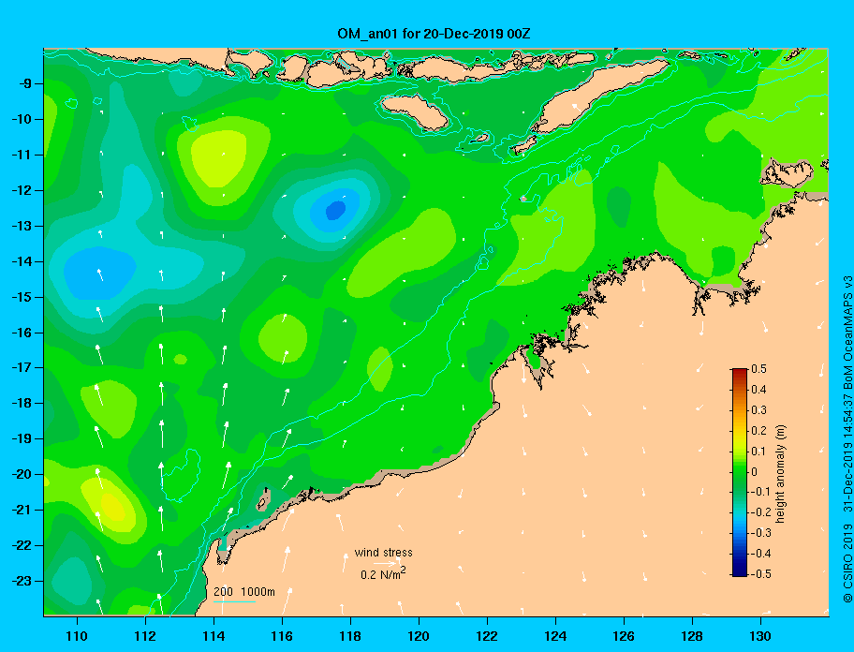Click the yellow high-anomaly patch near 111E, 21S
854x652 pixels.
(113, 506)
